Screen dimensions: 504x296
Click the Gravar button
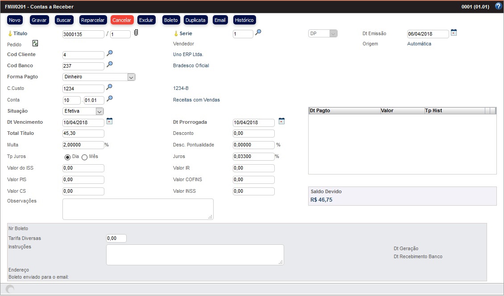[x=39, y=20]
